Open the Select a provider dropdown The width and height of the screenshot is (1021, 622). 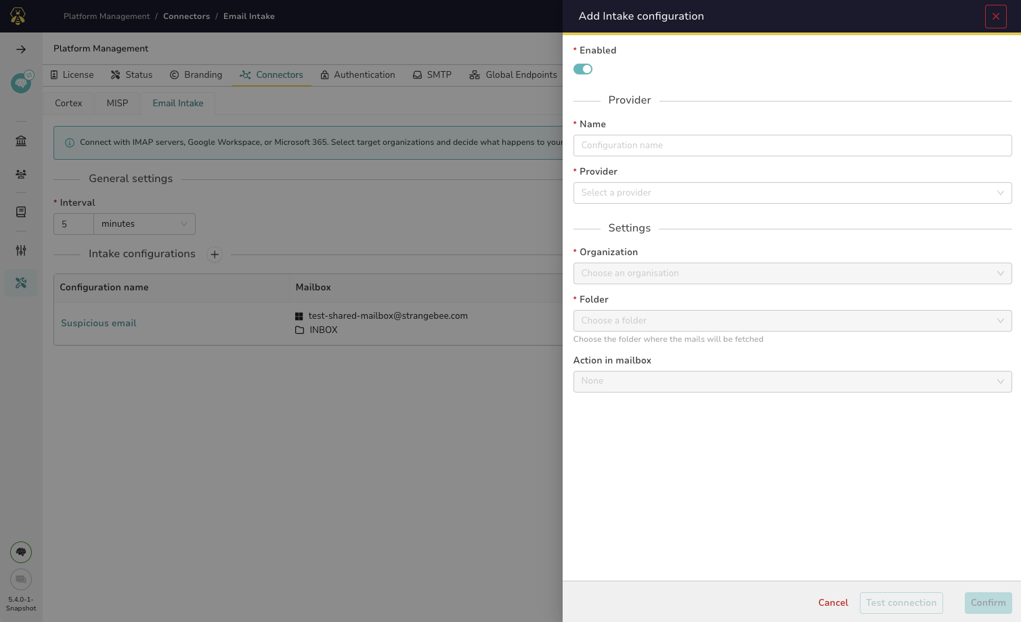[792, 193]
